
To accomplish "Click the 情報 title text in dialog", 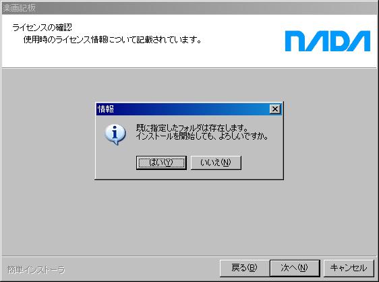I will click(106, 109).
